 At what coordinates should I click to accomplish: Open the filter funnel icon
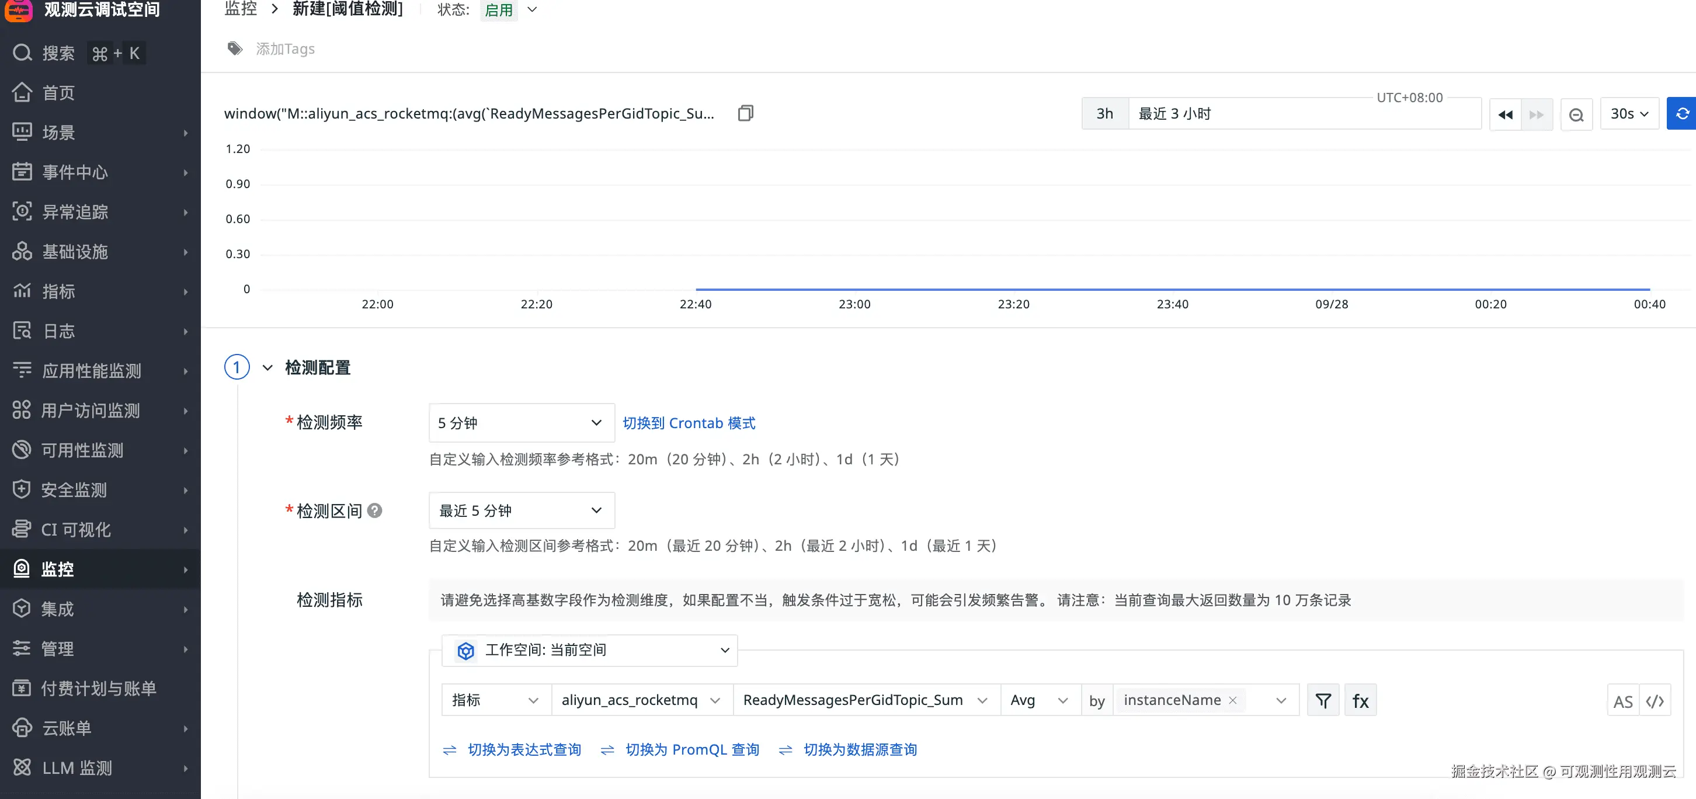(x=1323, y=700)
